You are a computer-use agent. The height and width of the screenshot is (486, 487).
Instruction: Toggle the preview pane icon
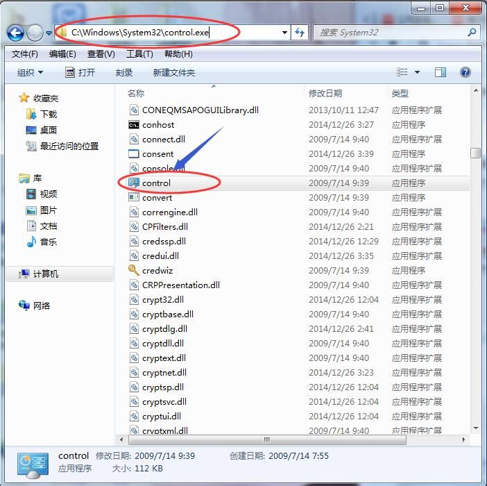(440, 72)
